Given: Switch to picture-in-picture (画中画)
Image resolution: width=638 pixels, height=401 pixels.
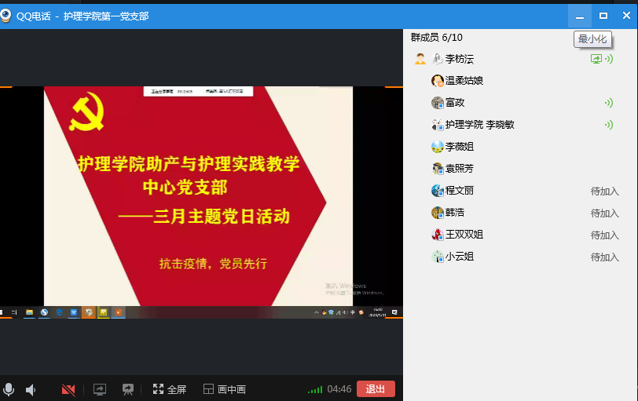Looking at the screenshot, I should [x=225, y=389].
